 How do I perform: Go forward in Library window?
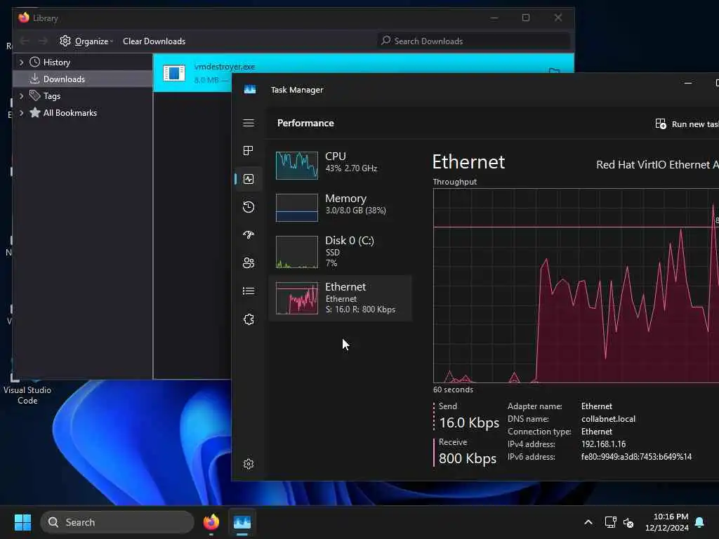point(43,41)
